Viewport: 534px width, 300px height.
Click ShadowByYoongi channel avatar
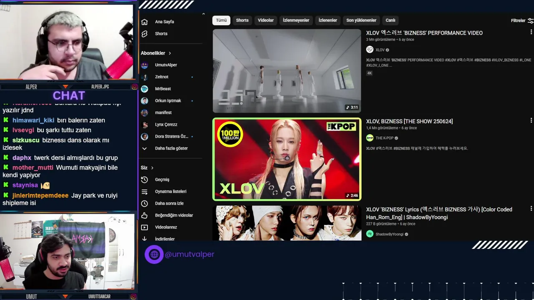pos(370,234)
